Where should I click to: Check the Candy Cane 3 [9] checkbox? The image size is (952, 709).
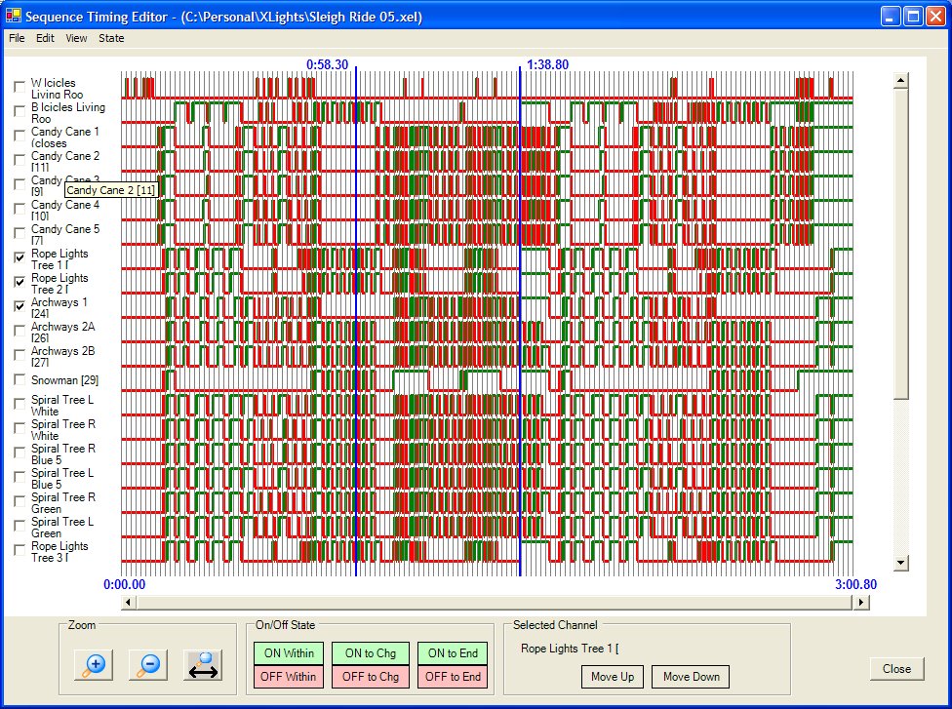(x=20, y=184)
